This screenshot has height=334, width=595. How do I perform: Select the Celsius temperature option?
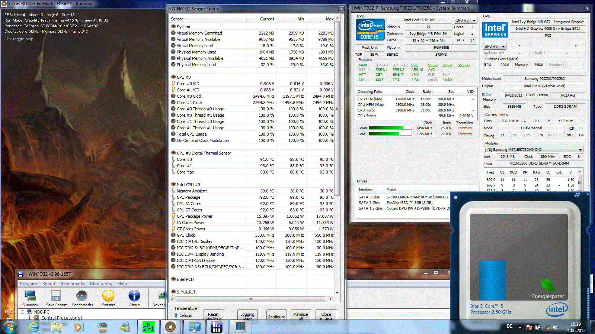point(183,315)
